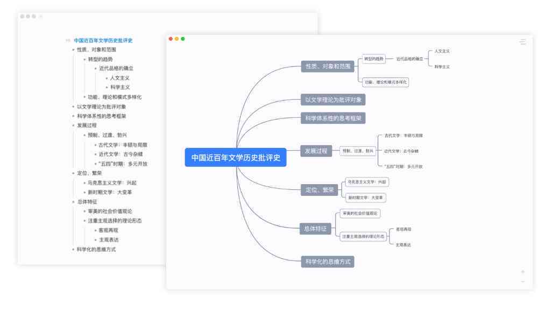Select outline row 预制、过渡、勃兴
This screenshot has height=311, width=553.
coord(107,135)
